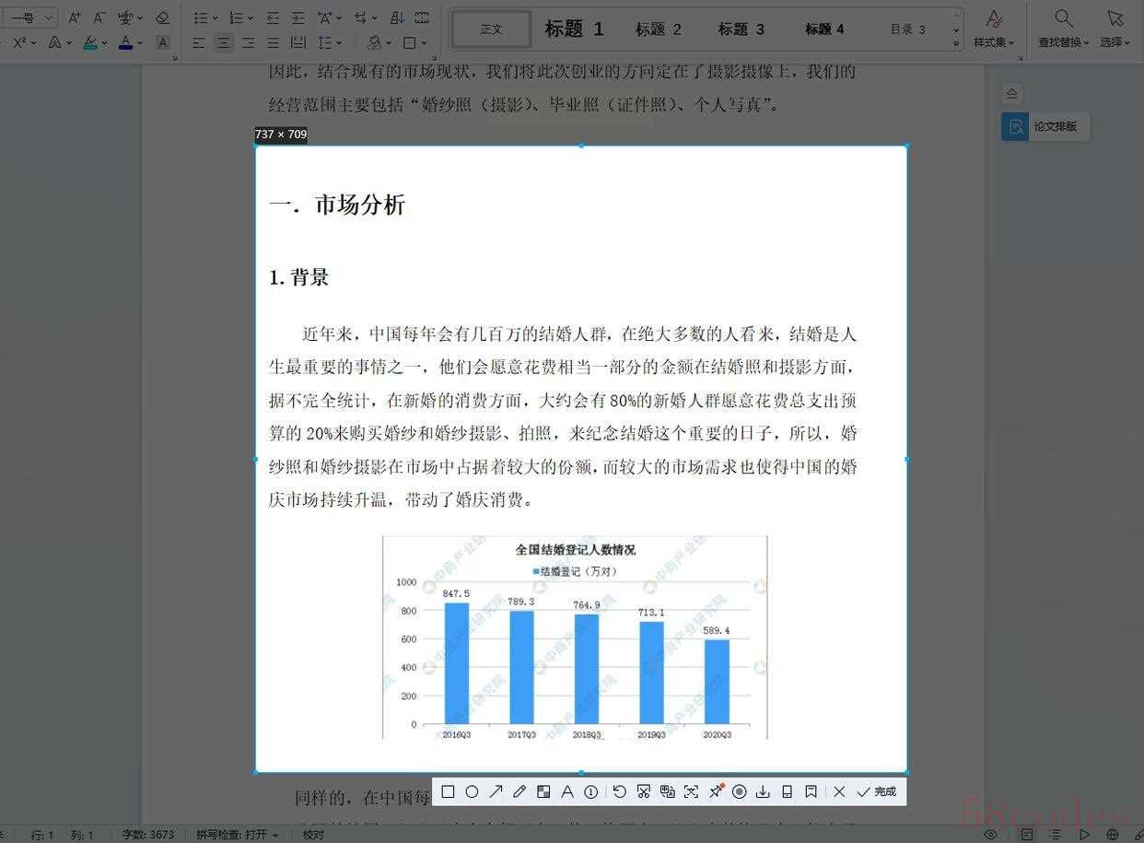The image size is (1144, 843).
Task: Select the ellipse annotation tool
Action: (x=472, y=791)
